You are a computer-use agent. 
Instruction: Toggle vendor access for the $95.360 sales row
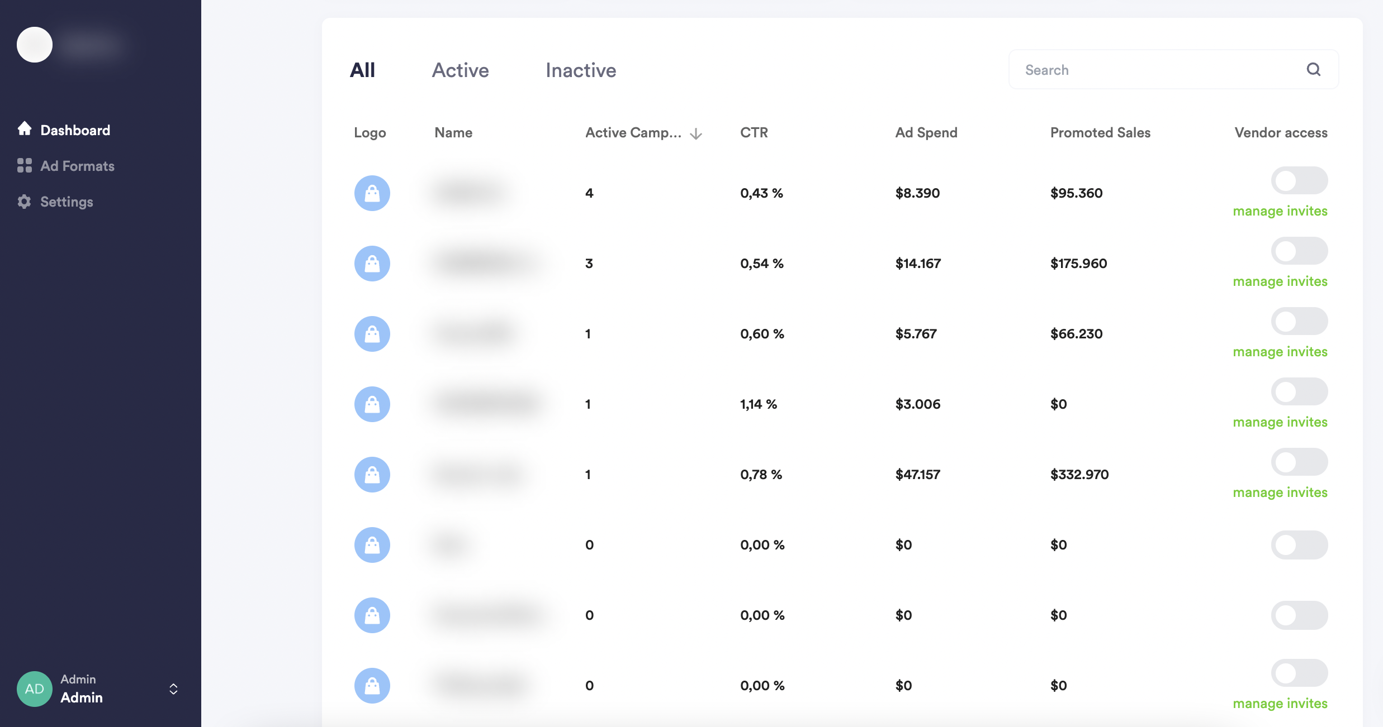1299,180
